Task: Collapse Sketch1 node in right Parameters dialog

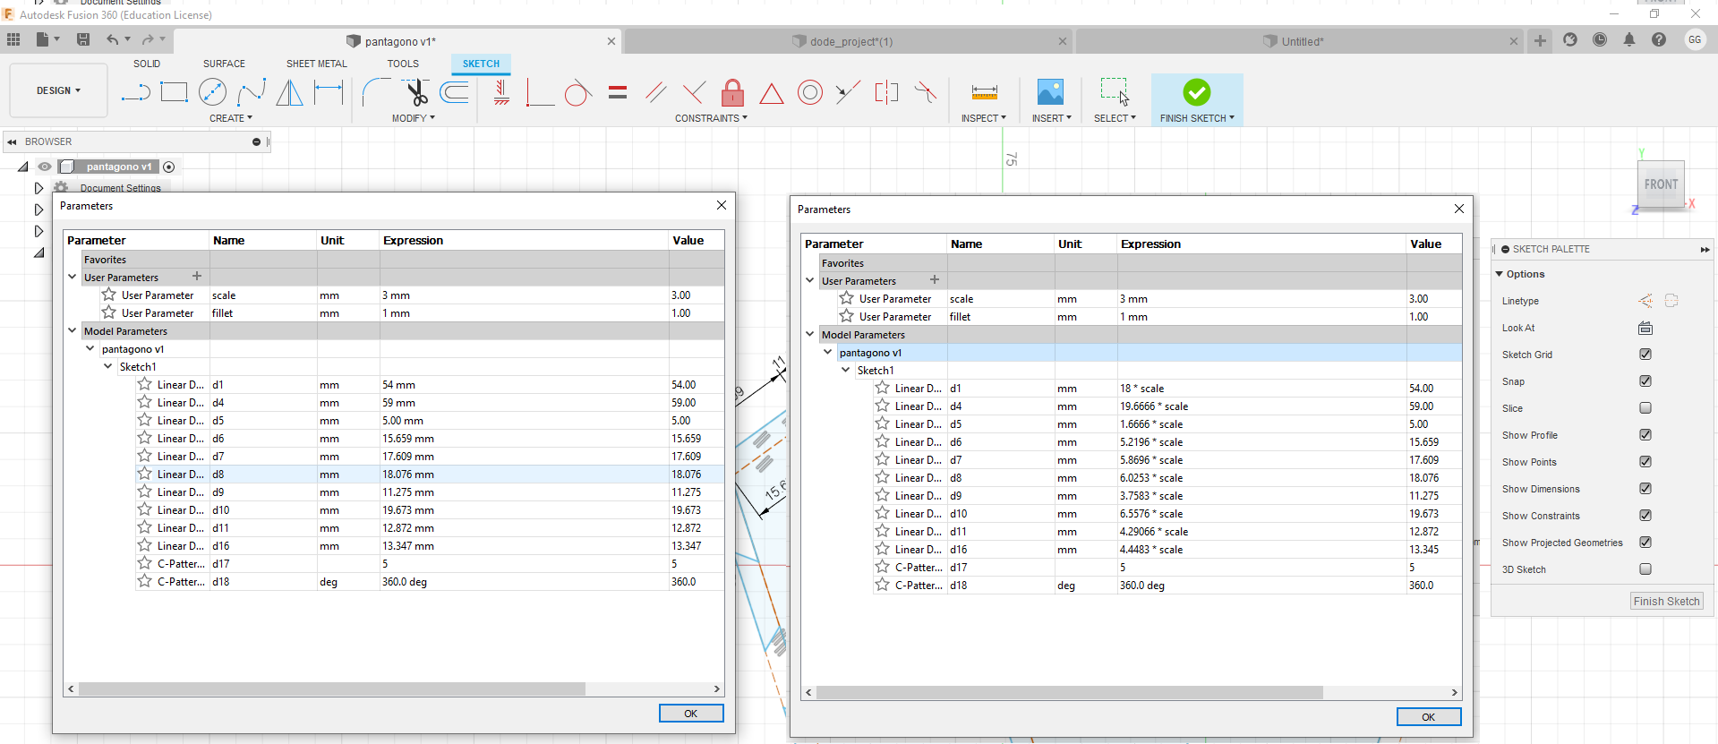Action: coord(846,371)
